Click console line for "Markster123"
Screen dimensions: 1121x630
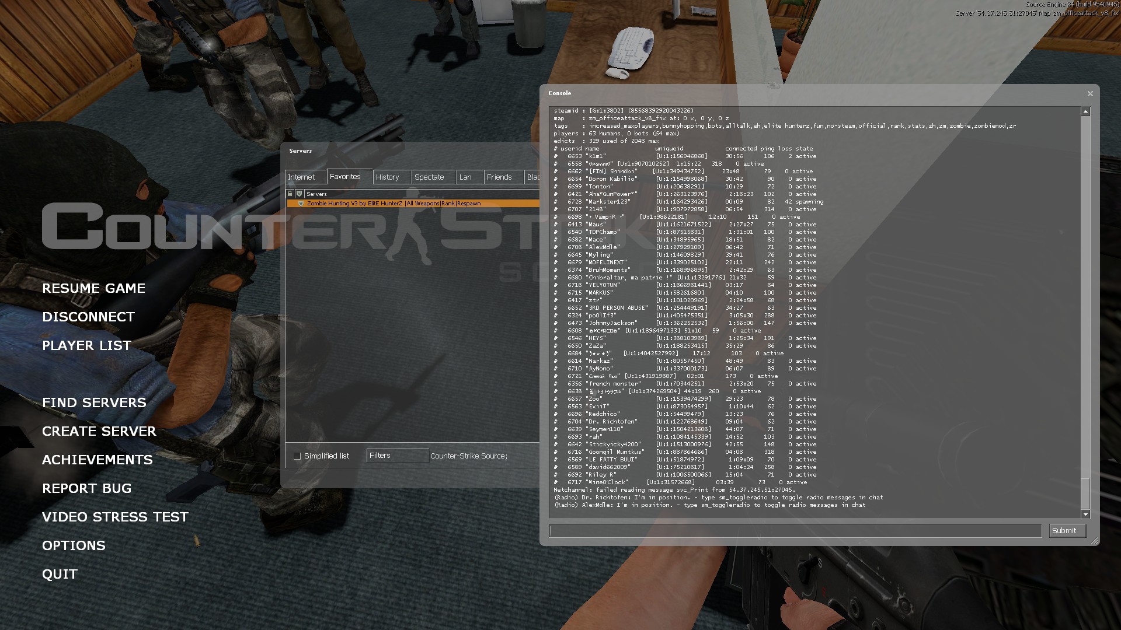[x=689, y=202]
